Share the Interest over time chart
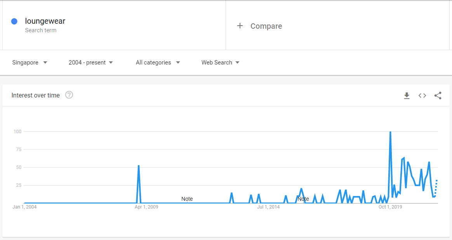 [438, 96]
